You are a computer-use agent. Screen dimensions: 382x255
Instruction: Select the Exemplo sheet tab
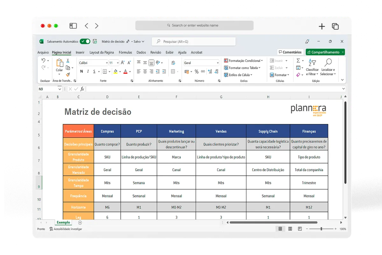click(64, 222)
